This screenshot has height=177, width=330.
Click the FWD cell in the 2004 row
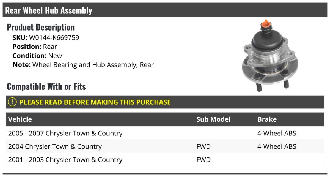click(x=204, y=146)
